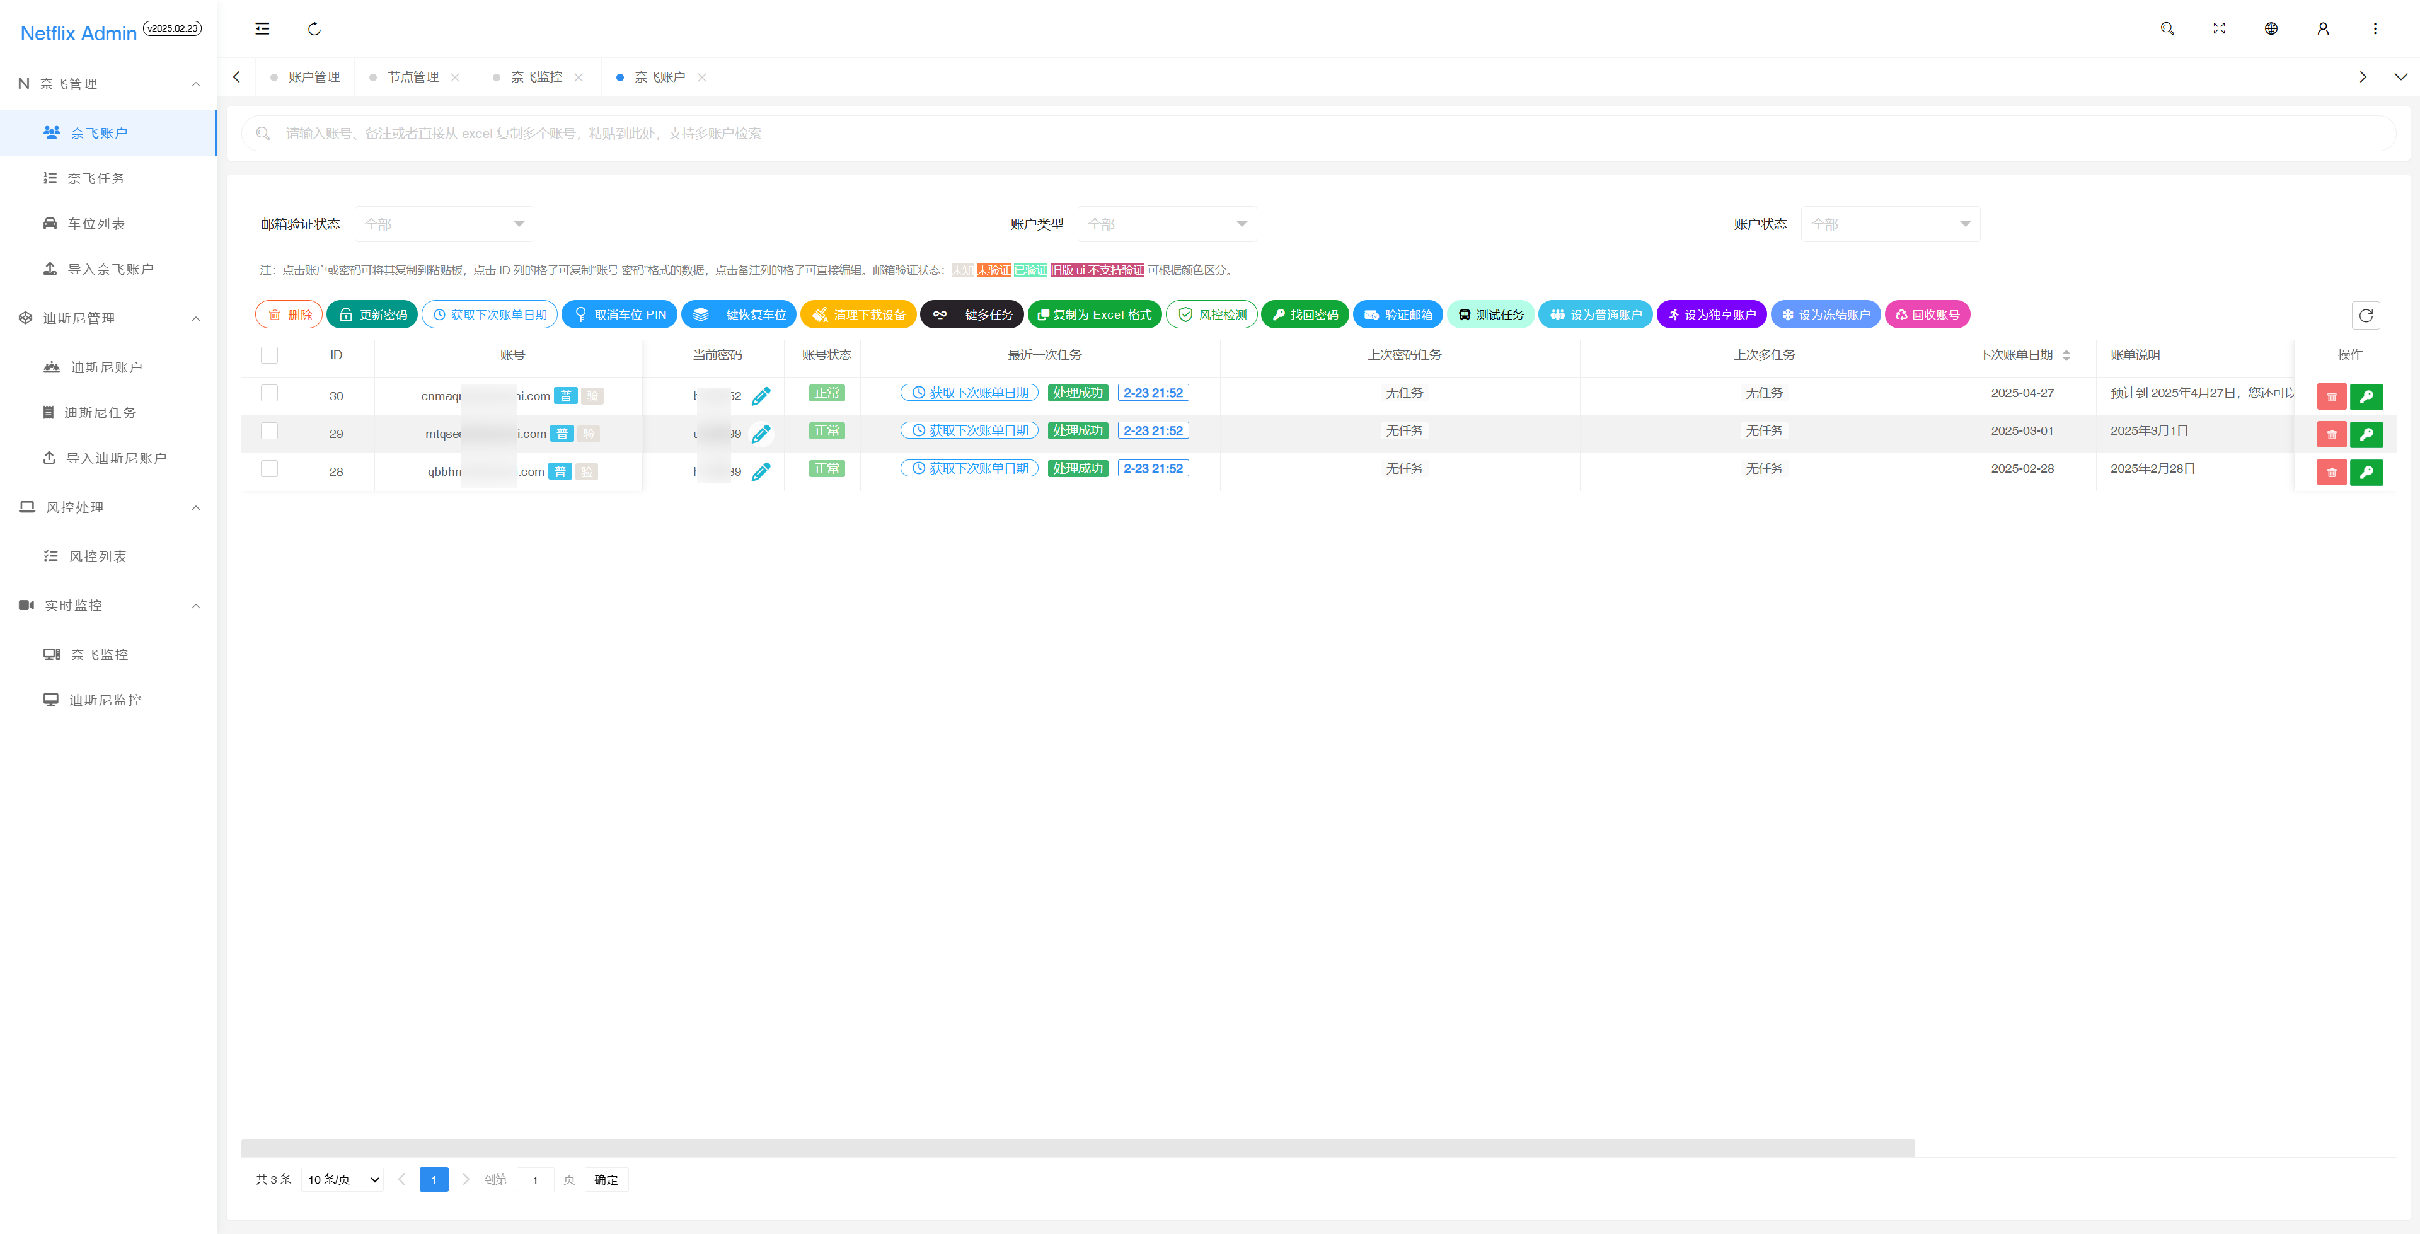Switch to the 奈飞监控 tab
Screen dimensions: 2420x1234
click(x=536, y=77)
